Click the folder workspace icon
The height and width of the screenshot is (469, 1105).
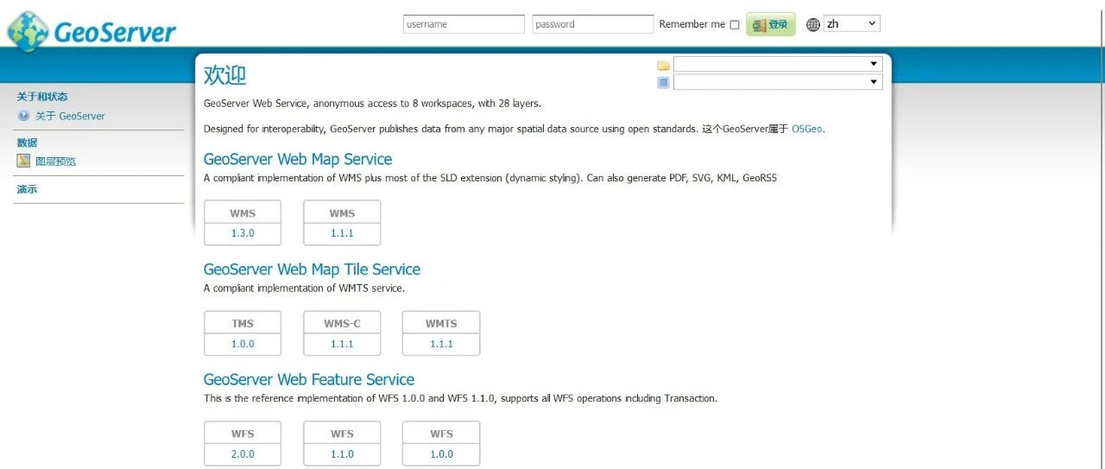point(663,65)
